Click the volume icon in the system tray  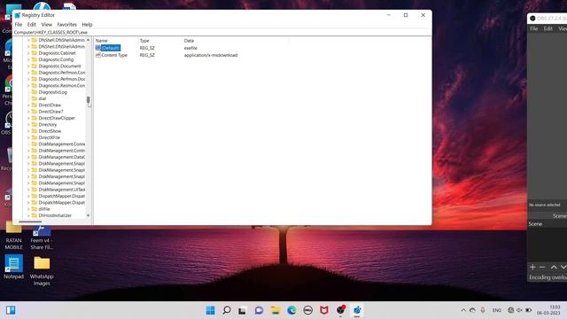pyautogui.click(x=520, y=310)
